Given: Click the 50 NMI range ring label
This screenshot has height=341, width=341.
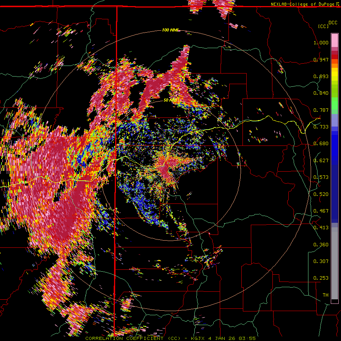Looking at the screenshot, I should point(170,100).
